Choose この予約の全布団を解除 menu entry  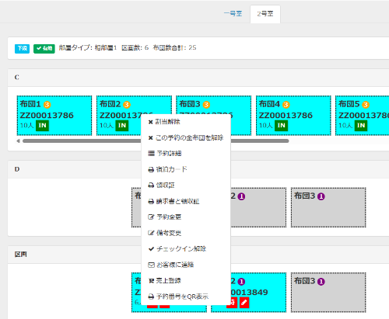[x=186, y=137]
